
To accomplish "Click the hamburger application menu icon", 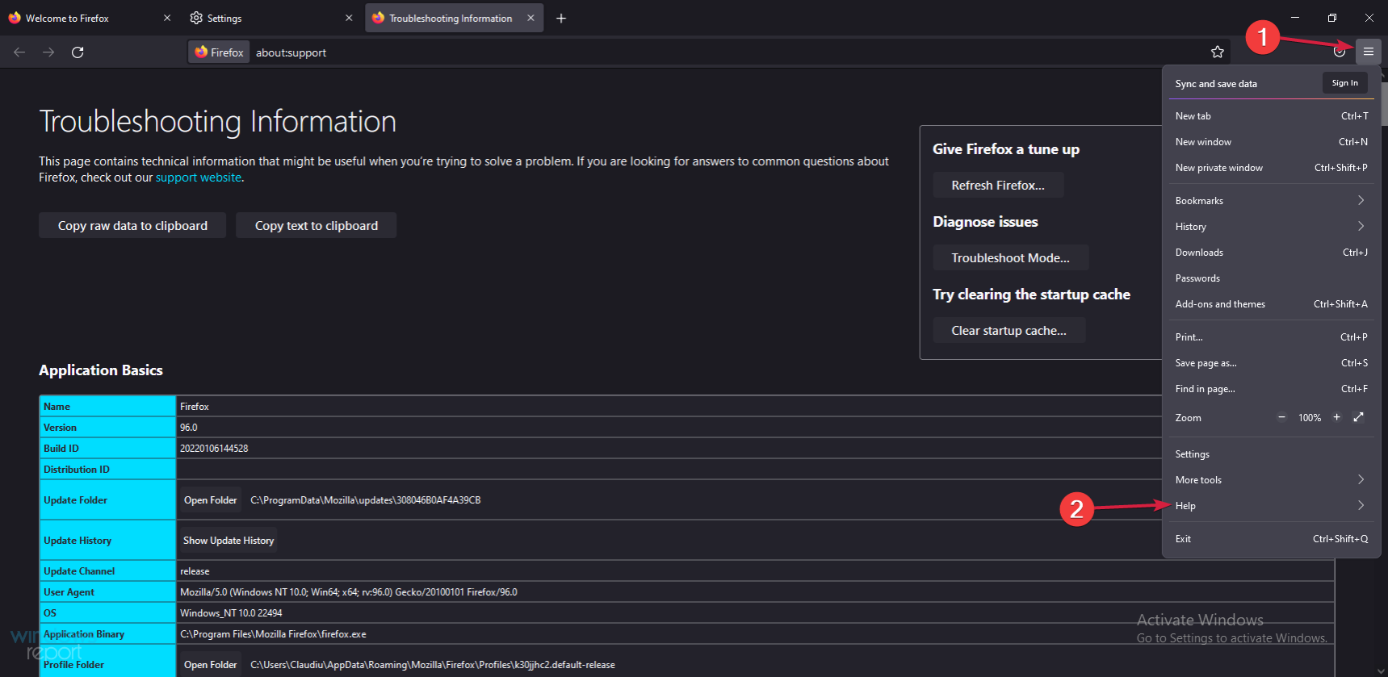I will (1368, 52).
